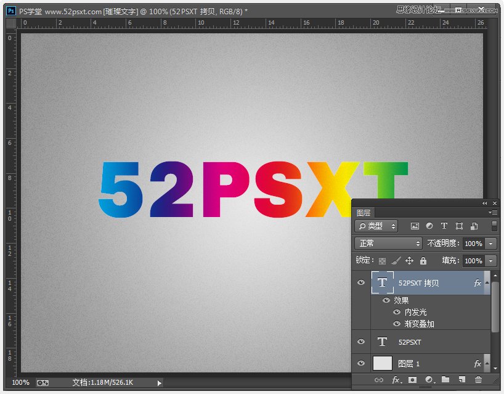Hide the 内发光 inner glow effect
Viewport: 504px width, 394px height.
(397, 312)
